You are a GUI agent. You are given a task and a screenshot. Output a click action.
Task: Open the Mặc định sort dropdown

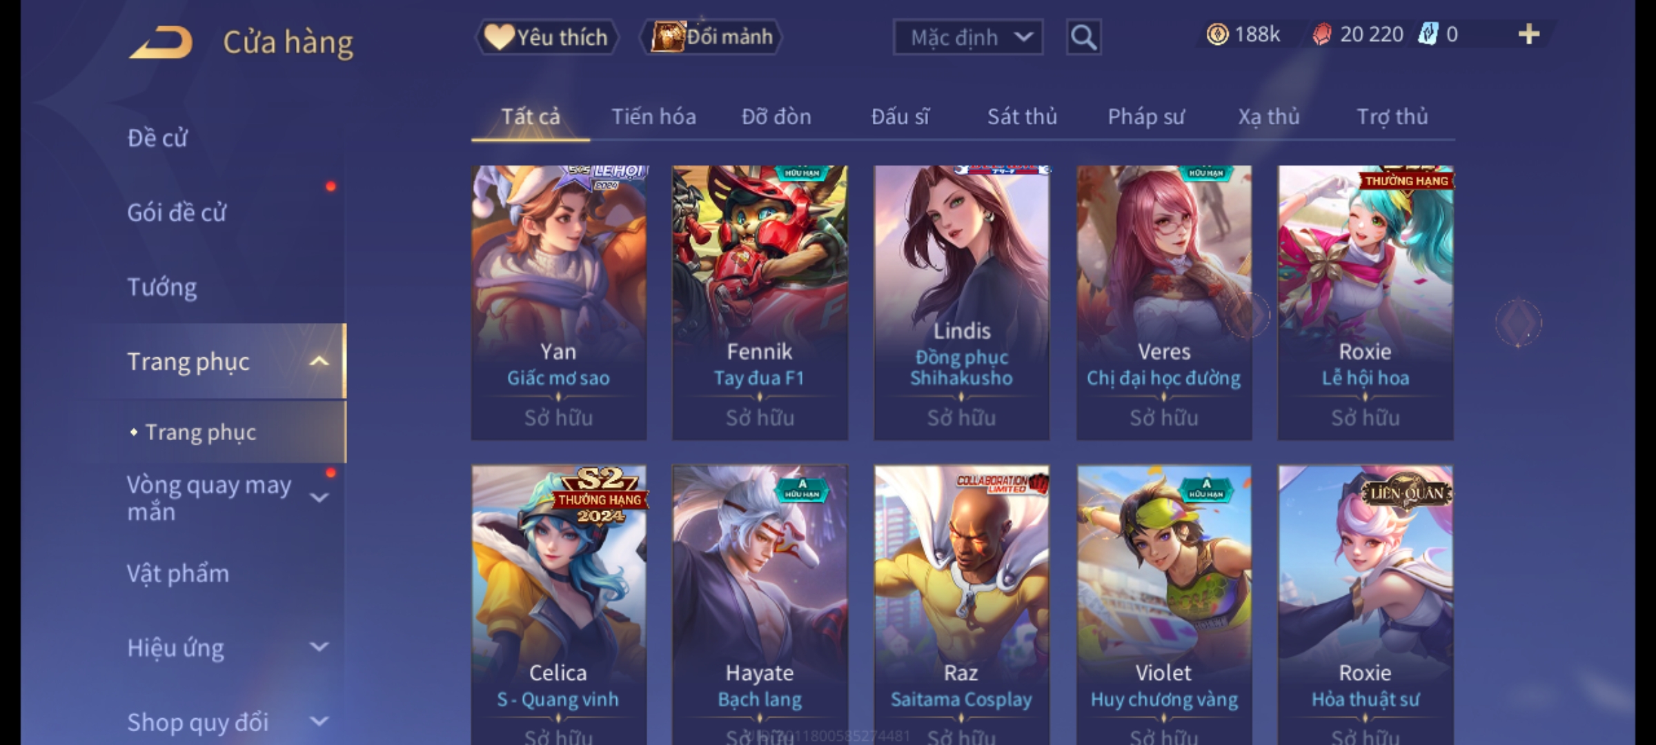(x=967, y=37)
